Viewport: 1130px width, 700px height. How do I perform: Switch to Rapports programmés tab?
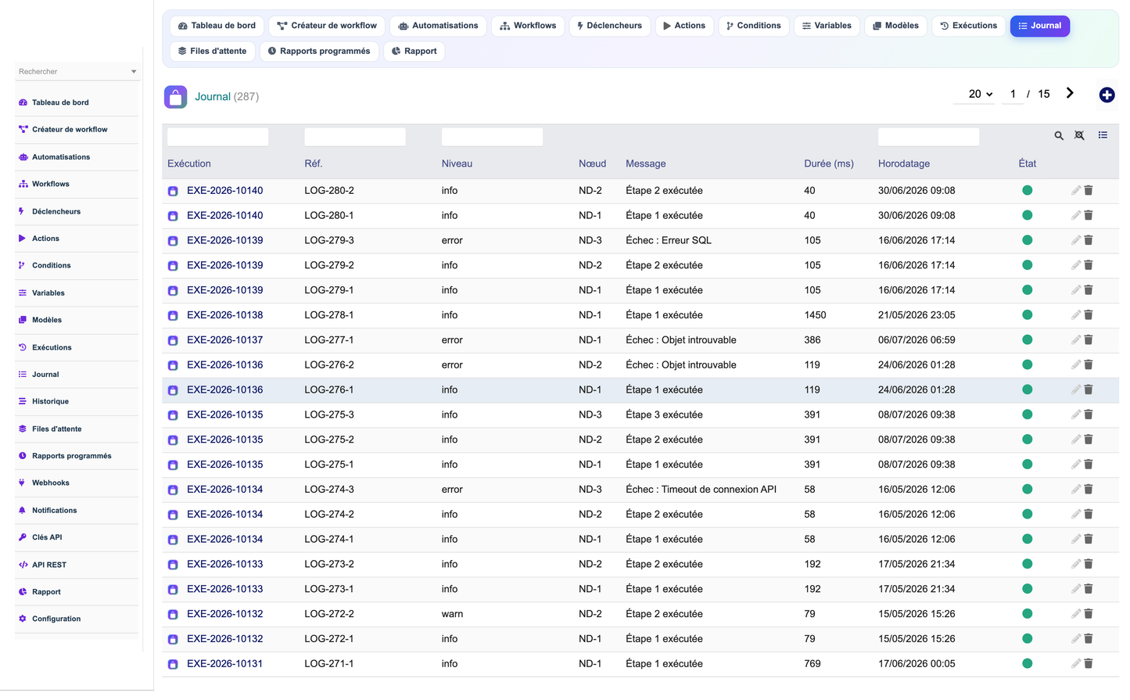pyautogui.click(x=319, y=51)
